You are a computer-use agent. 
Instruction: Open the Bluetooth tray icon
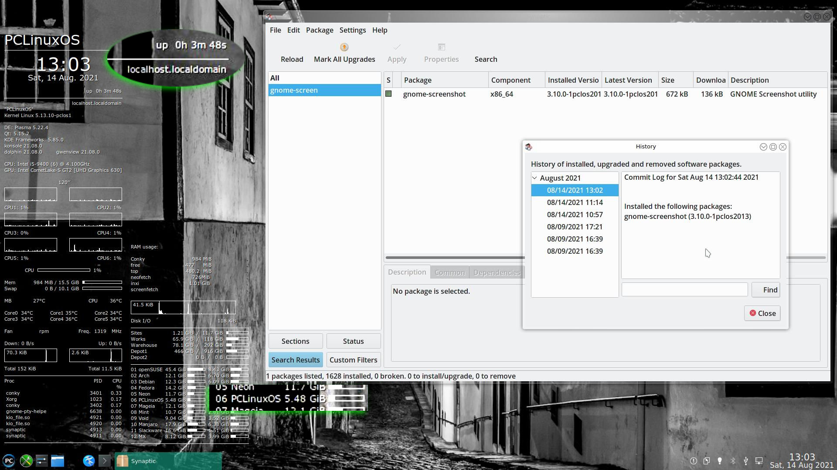tap(733, 461)
